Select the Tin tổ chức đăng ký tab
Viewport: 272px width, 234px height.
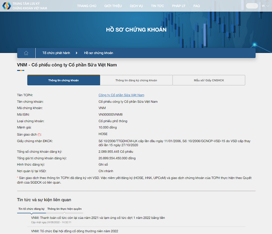click(31, 209)
